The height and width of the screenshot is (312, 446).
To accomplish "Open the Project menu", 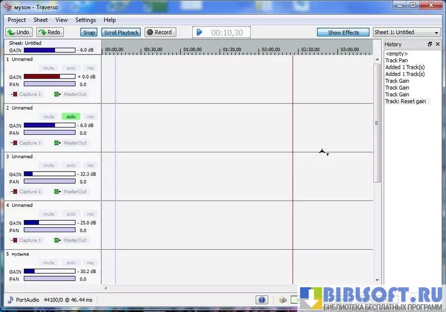I will tap(17, 20).
